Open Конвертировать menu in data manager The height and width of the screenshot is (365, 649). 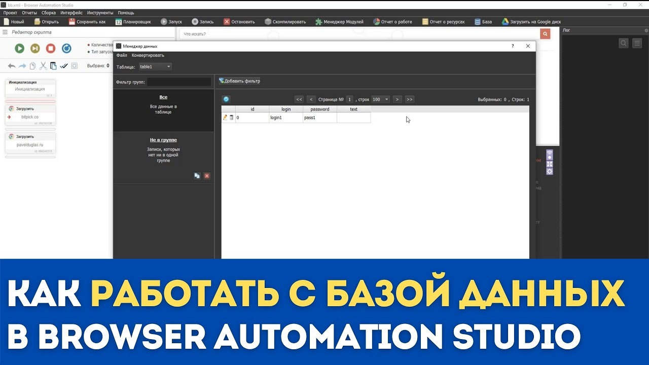(x=148, y=55)
